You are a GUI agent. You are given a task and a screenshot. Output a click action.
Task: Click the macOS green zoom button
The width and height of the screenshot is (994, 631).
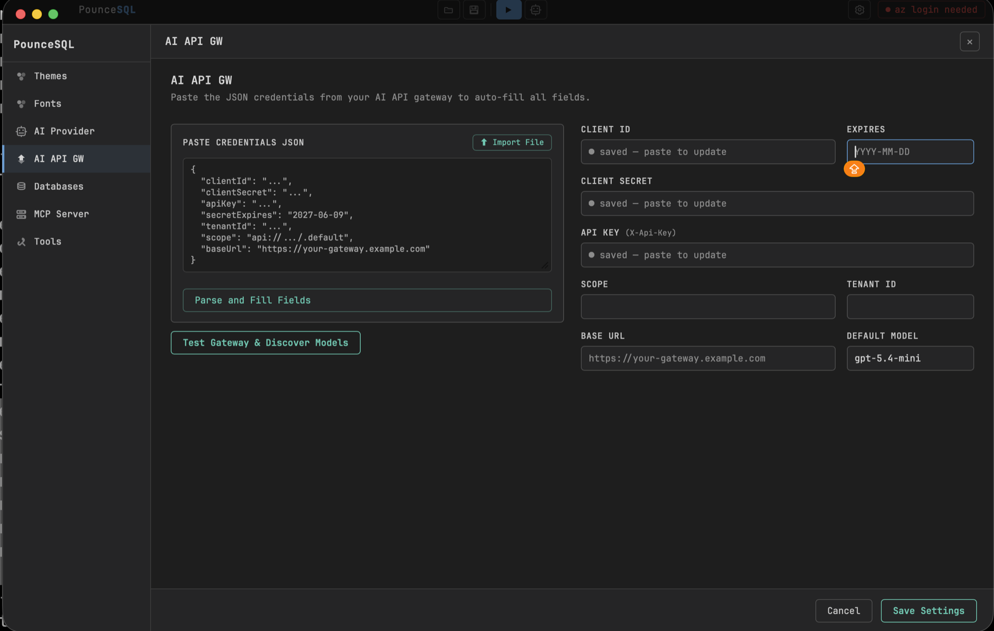pos(53,14)
